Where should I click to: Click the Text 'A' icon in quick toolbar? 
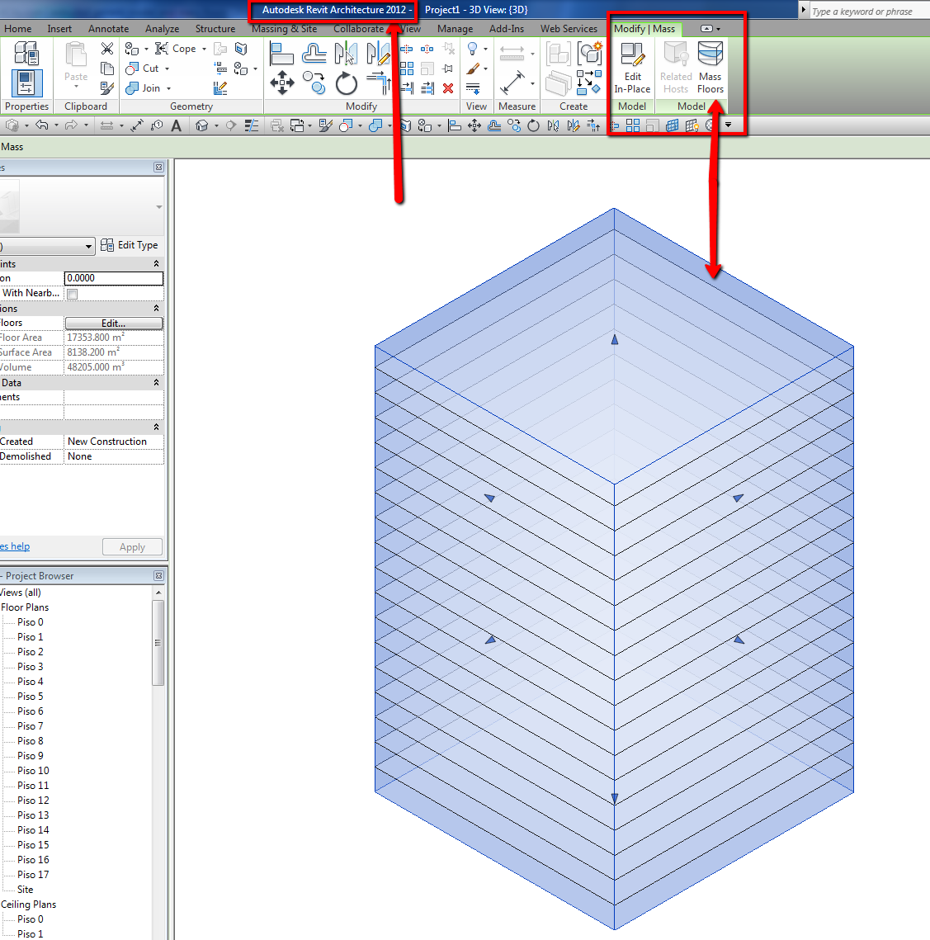click(176, 125)
